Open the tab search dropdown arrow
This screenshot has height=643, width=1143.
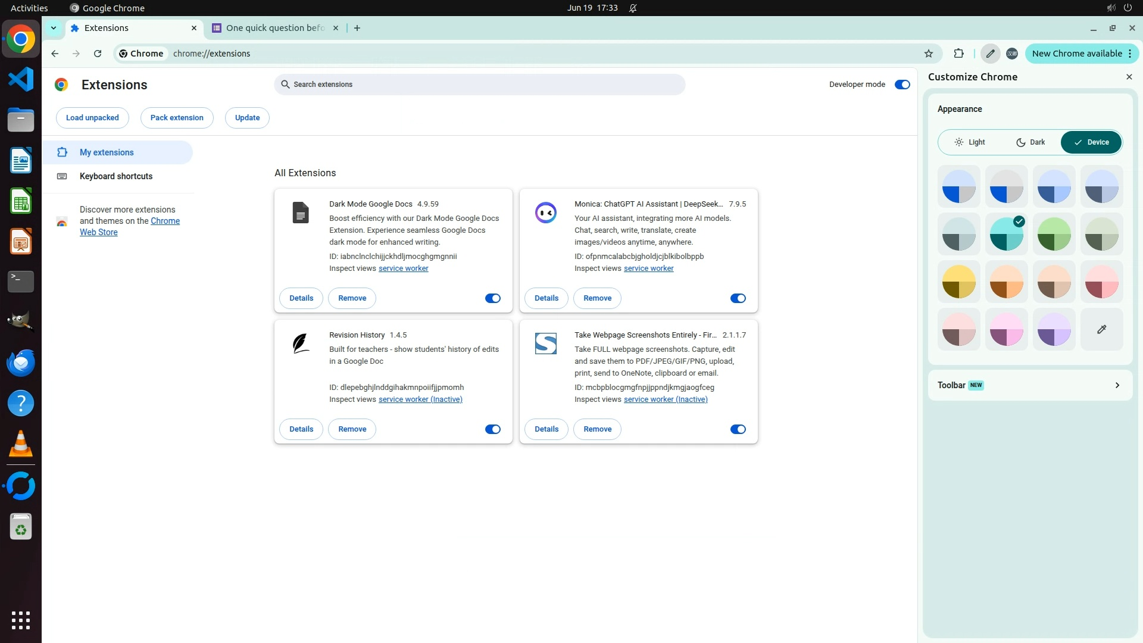click(x=54, y=28)
